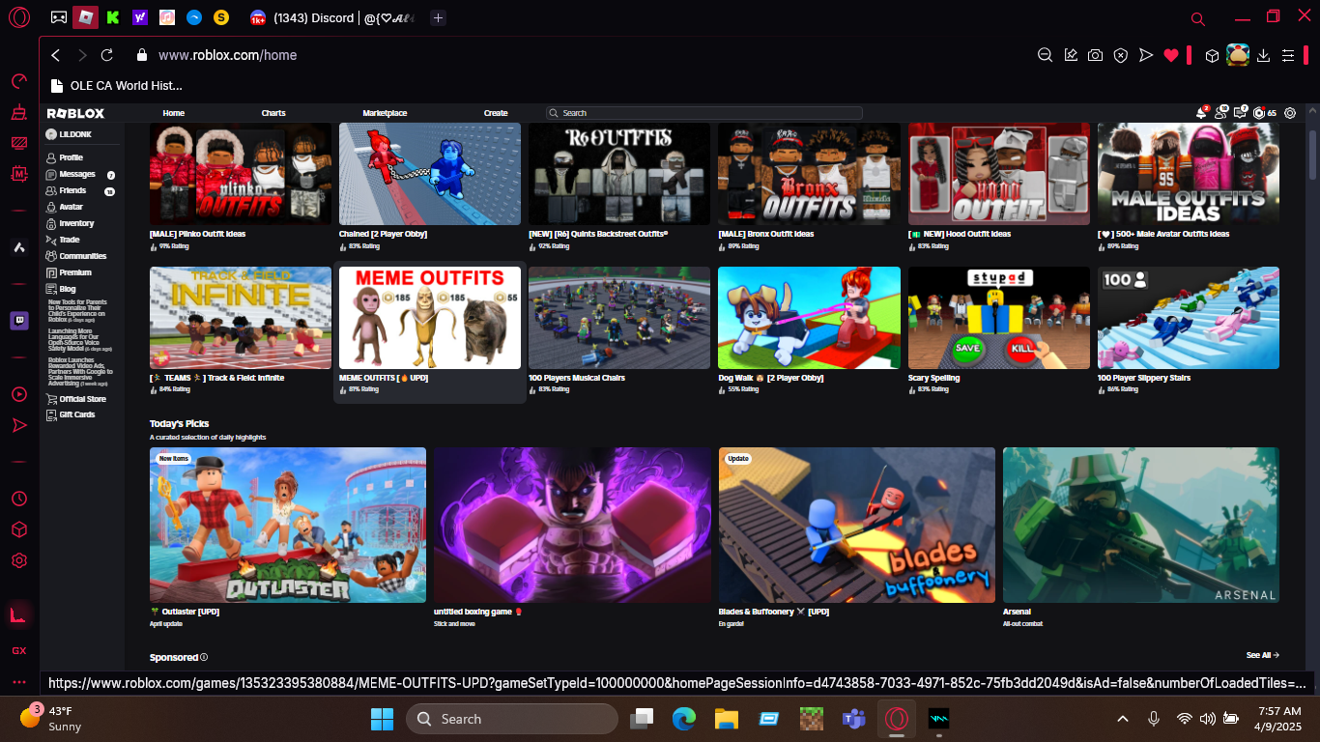Image resolution: width=1320 pixels, height=742 pixels.
Task: Switch to the pinned Yahoo tab
Action: tap(140, 17)
